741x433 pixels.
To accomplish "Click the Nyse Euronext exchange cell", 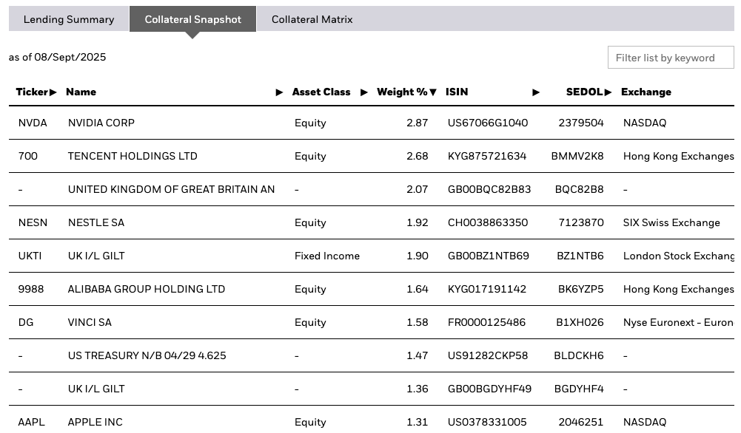I will [678, 322].
